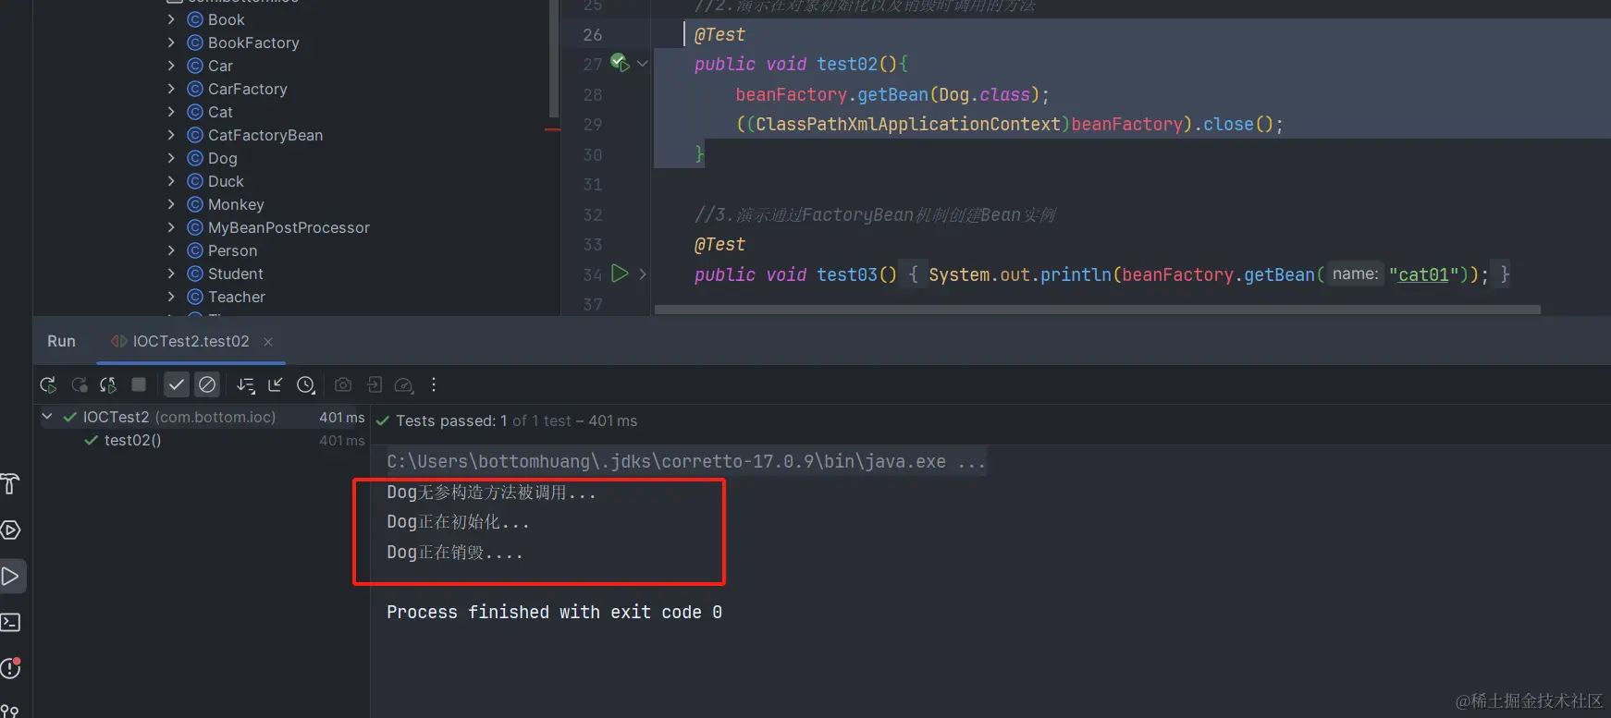
Task: Select Cat class in project tree
Action: [220, 112]
